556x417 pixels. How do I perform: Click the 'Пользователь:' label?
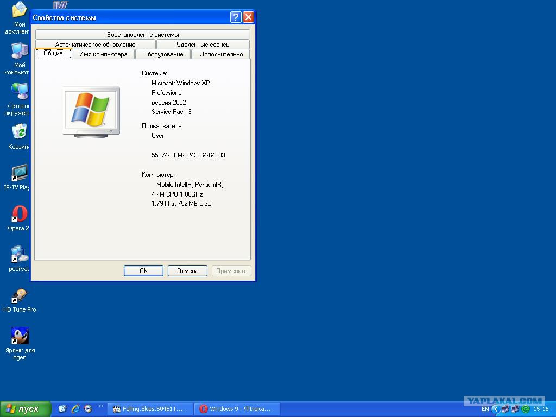(162, 126)
